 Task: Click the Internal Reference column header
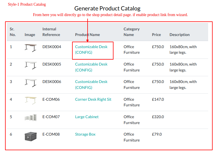[51, 32]
